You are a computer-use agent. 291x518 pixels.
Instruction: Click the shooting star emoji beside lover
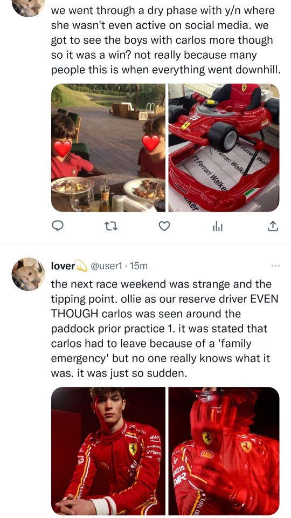[81, 266]
